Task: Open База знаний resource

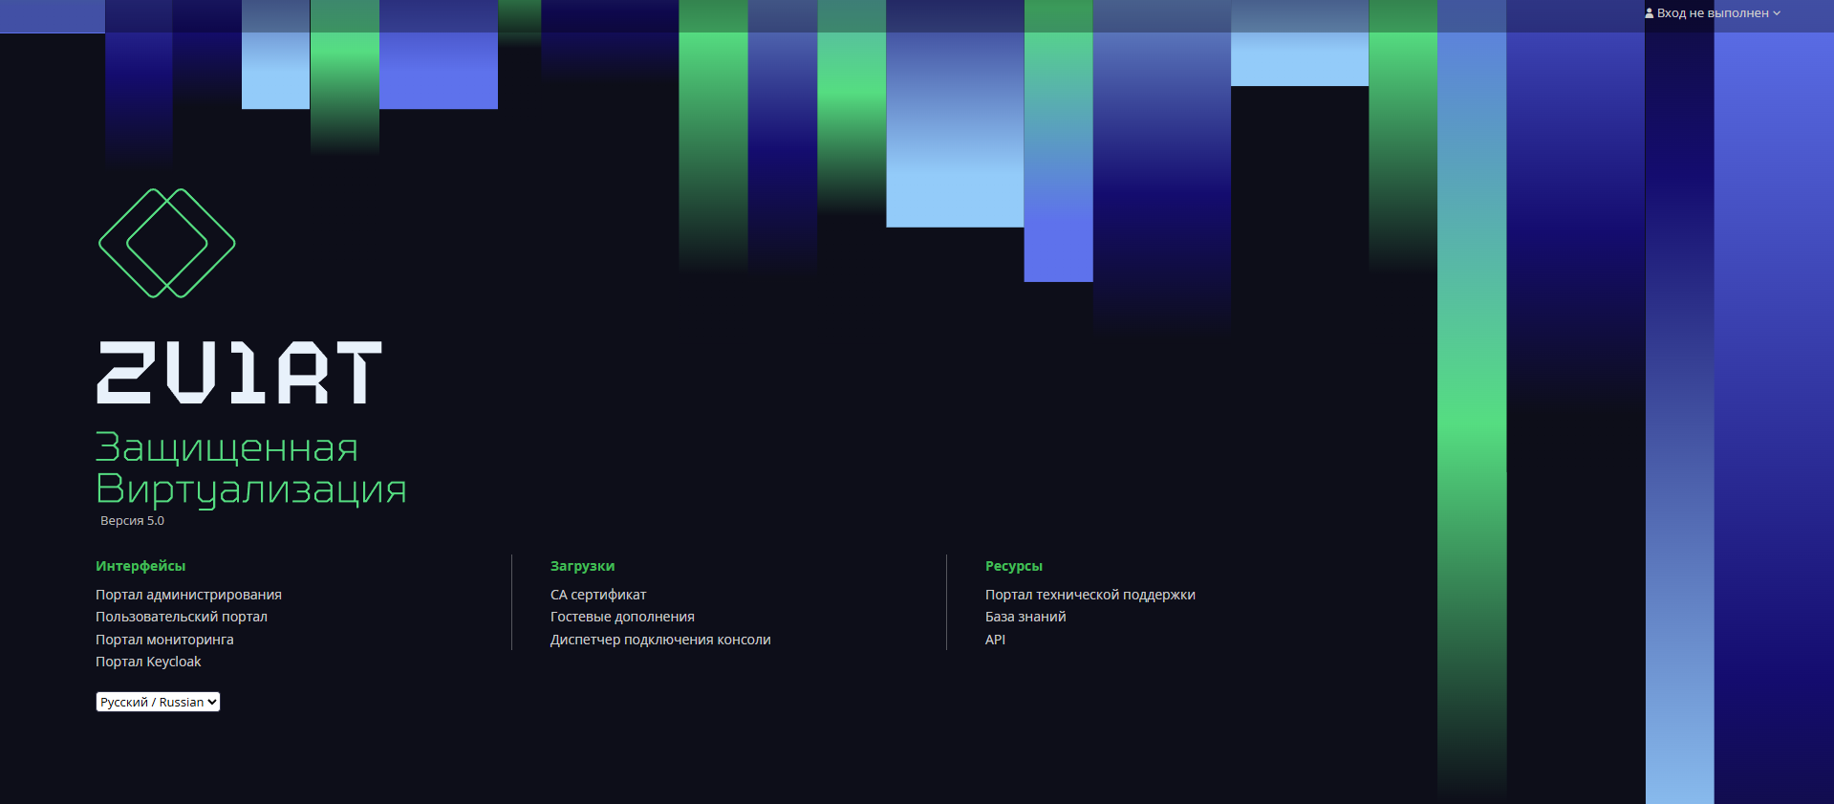Action: tap(1025, 617)
